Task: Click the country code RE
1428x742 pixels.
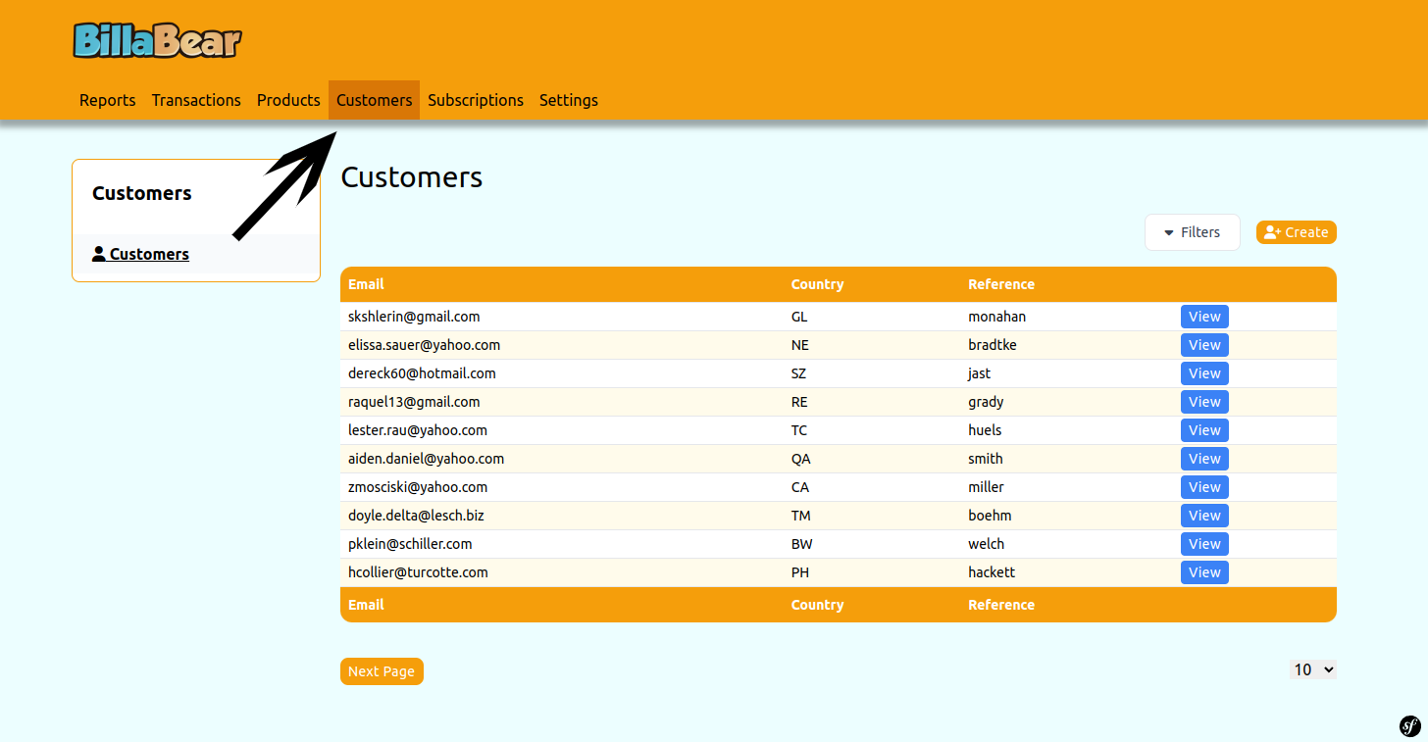Action: (x=799, y=402)
